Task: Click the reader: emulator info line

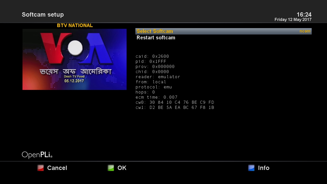Action: [158, 77]
